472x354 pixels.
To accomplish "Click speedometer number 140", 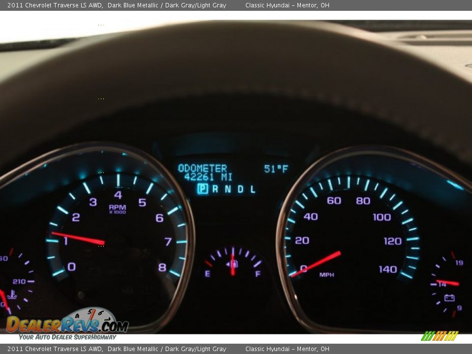I will click(388, 269).
